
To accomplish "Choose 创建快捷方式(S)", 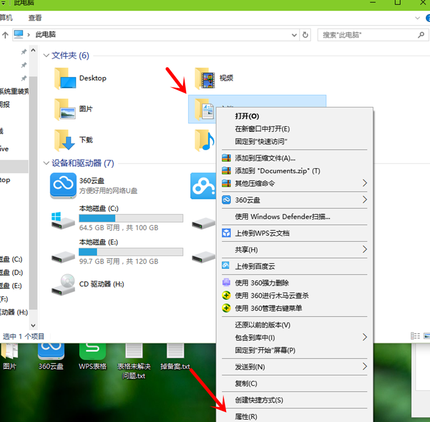I will click(x=294, y=400).
